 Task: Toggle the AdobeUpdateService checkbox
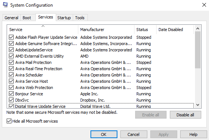point(11,50)
